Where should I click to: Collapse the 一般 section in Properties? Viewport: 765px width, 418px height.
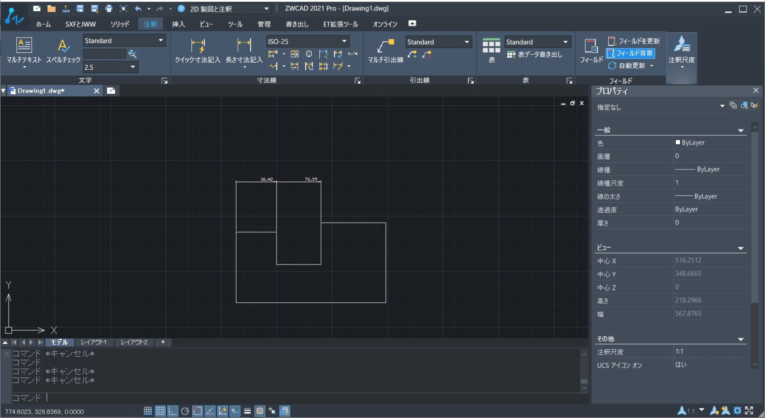point(741,131)
